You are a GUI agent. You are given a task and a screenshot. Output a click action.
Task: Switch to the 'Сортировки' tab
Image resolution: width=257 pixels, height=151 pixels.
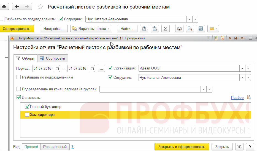52,58
